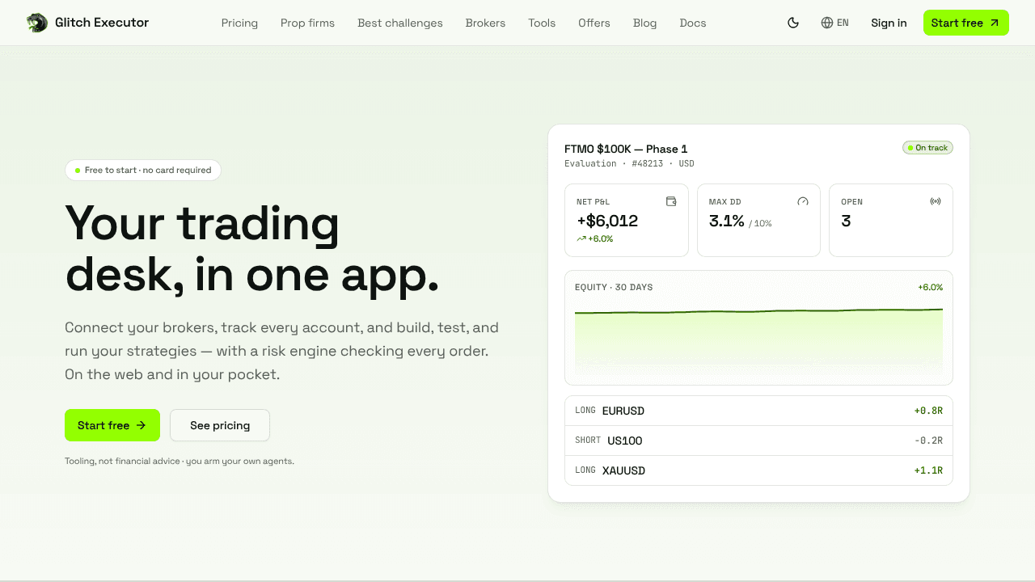The width and height of the screenshot is (1035, 582).
Task: Click the "FTMO $100K — Phase 1" title
Action: (626, 149)
